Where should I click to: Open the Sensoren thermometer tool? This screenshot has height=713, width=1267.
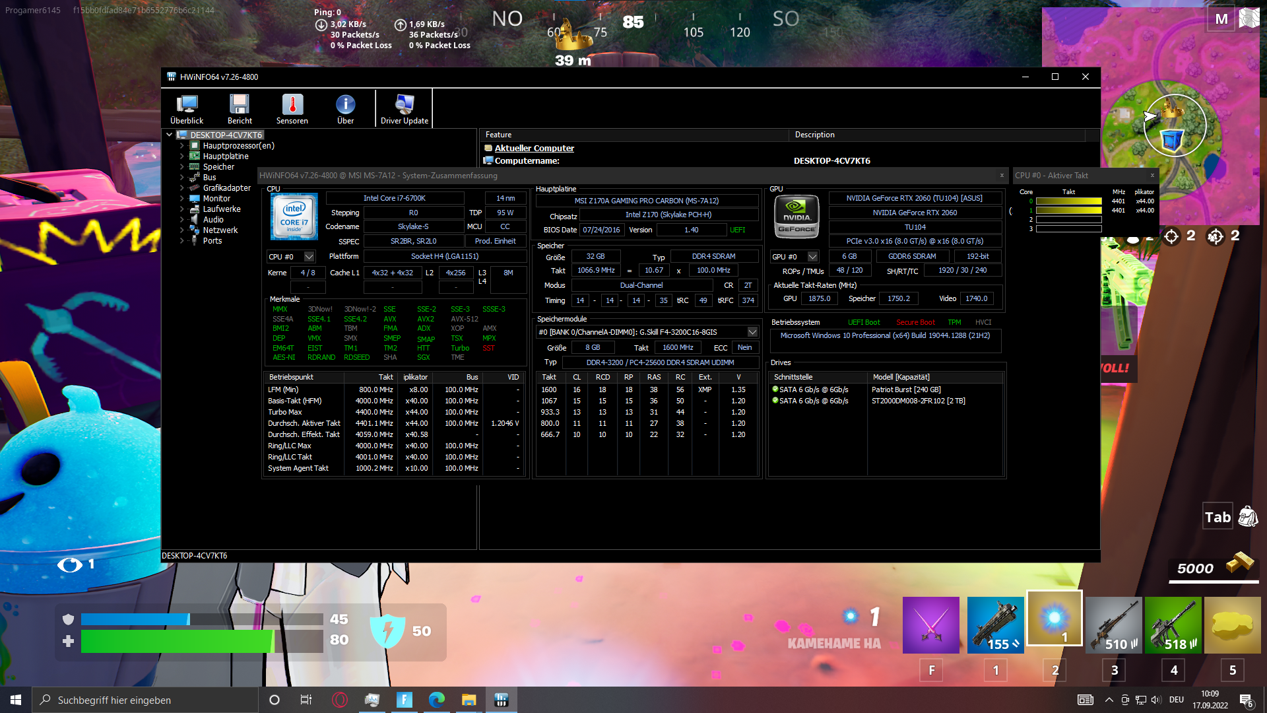(x=292, y=109)
